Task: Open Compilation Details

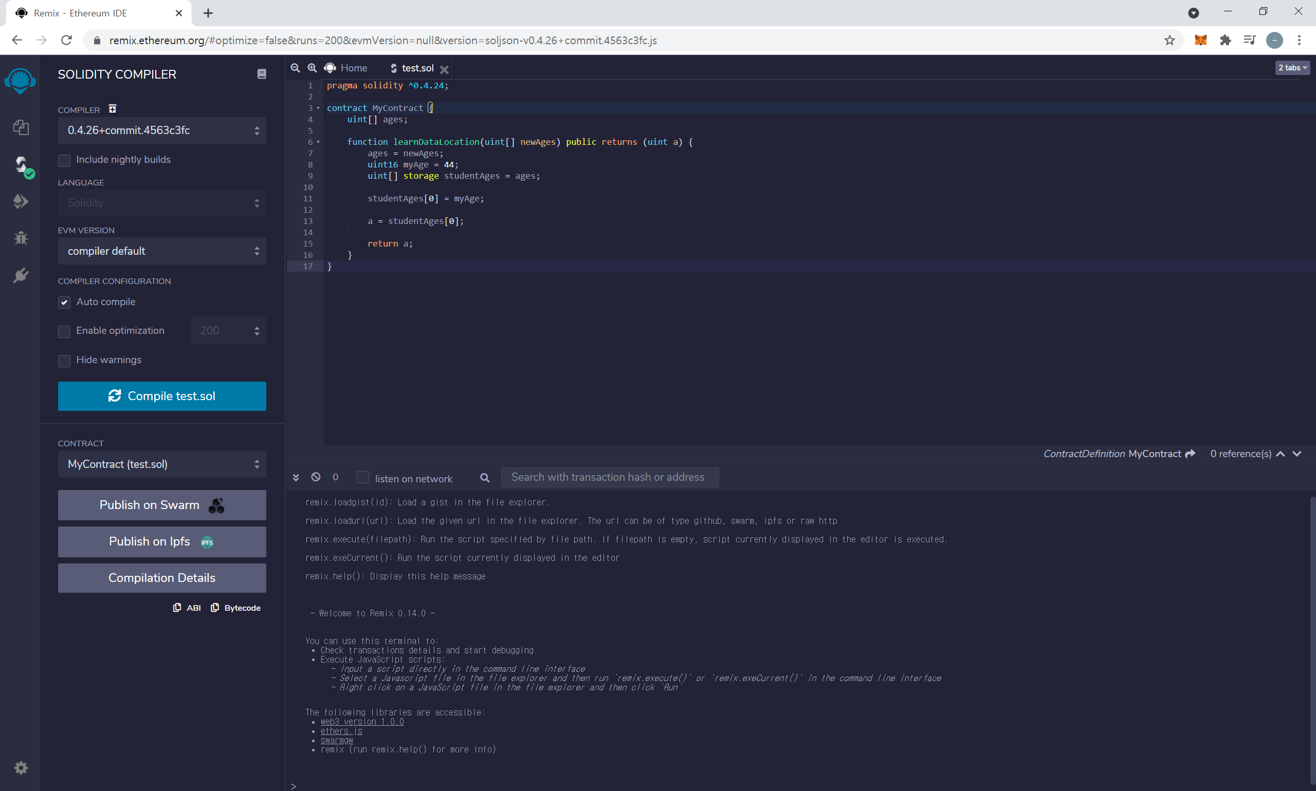Action: (161, 578)
